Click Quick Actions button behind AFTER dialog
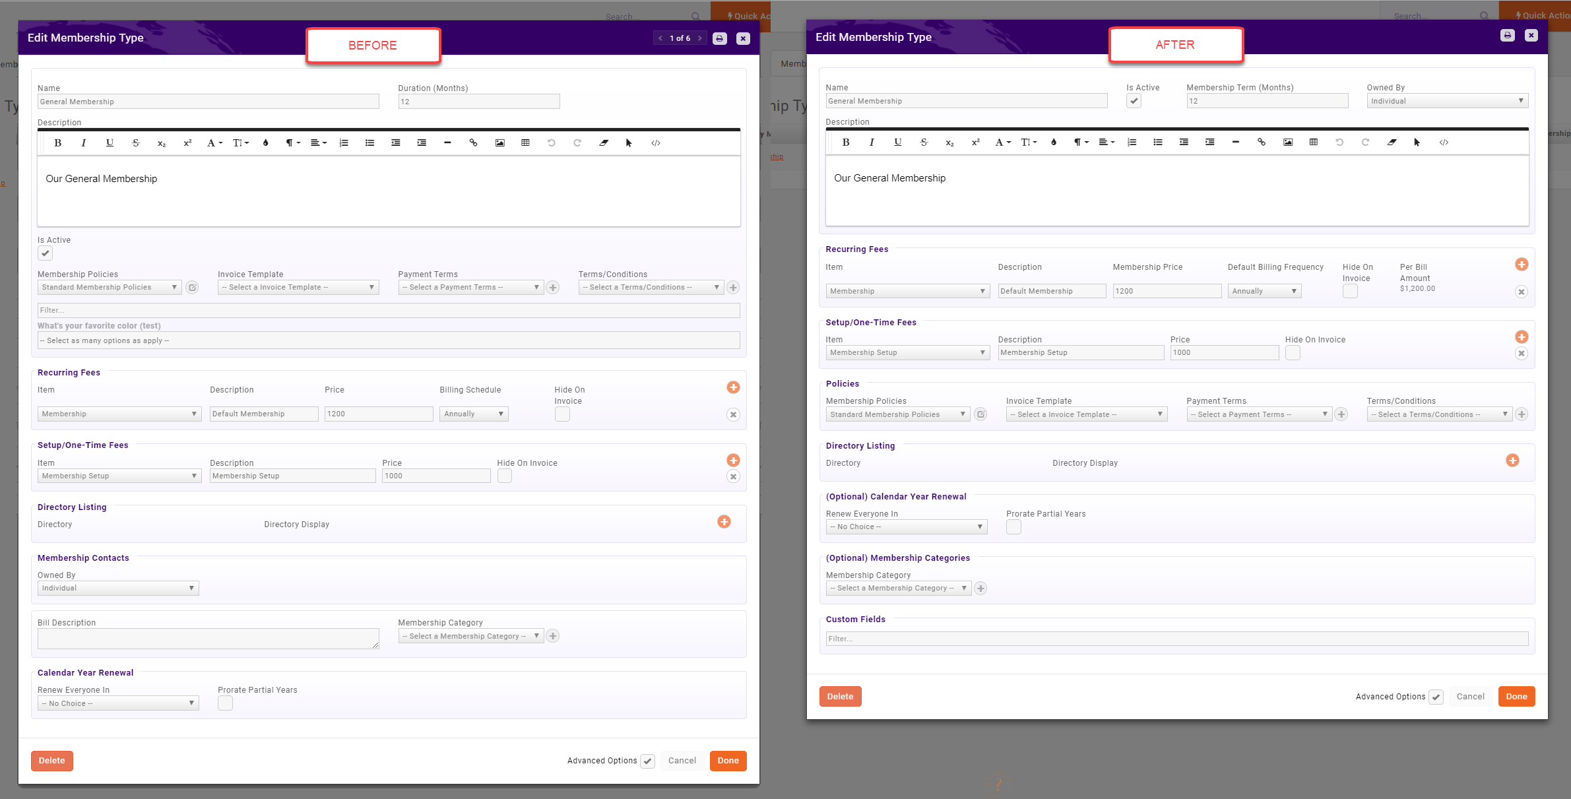The image size is (1571, 799). 1535,16
